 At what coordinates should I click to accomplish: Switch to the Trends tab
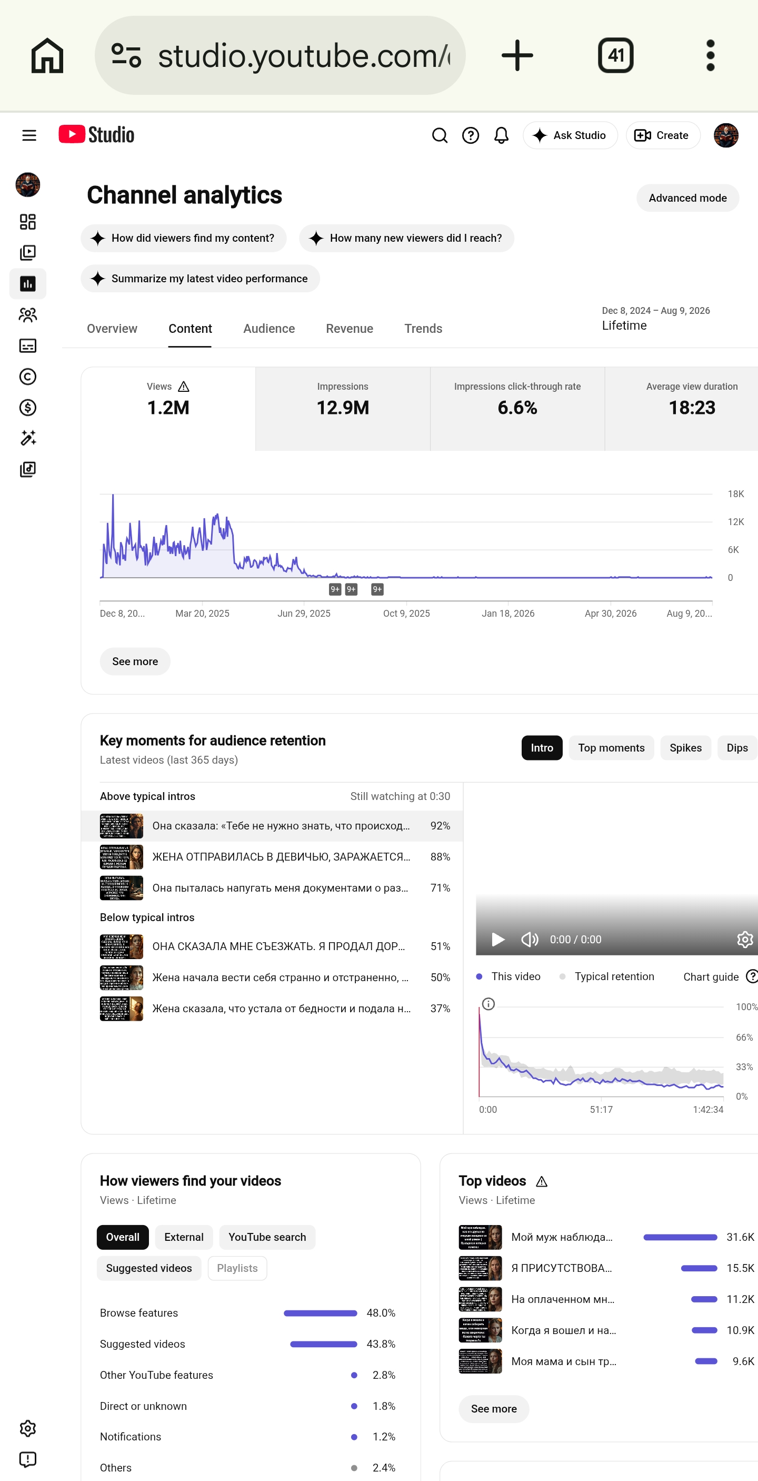(424, 329)
